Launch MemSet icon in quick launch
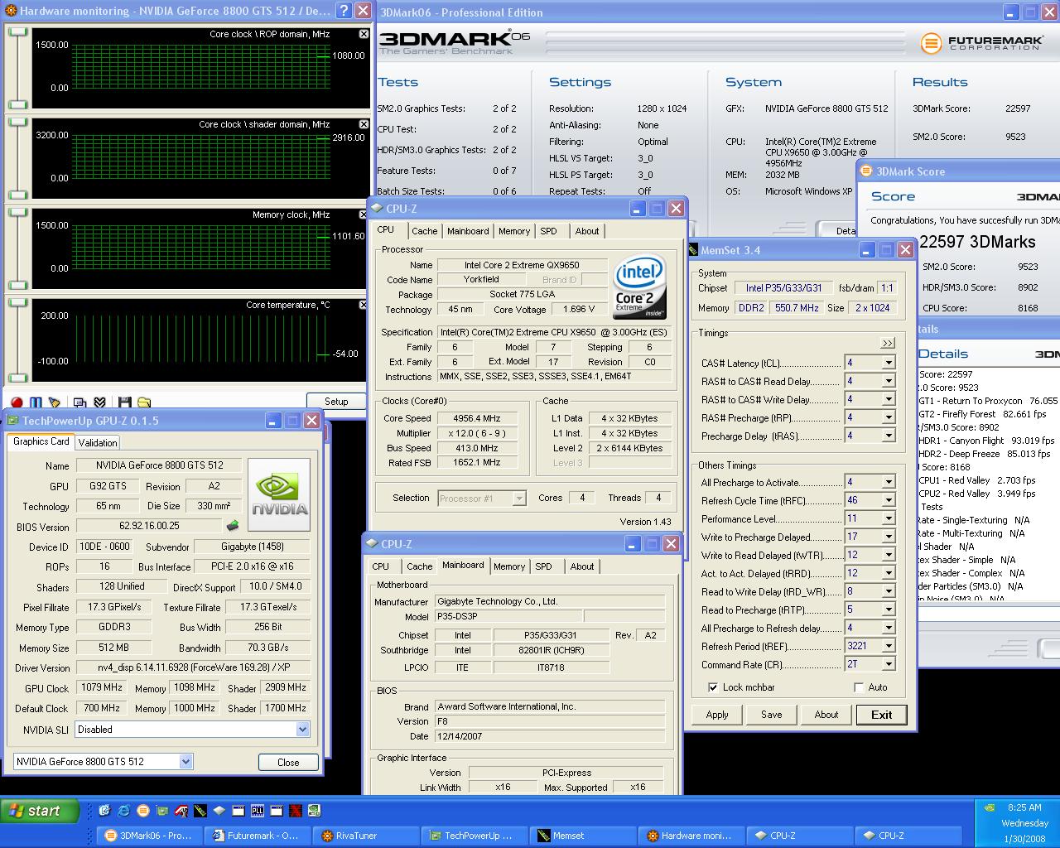This screenshot has height=848, width=1060. tap(200, 811)
